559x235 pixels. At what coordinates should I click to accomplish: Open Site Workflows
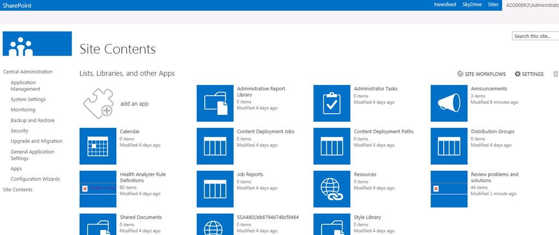click(481, 74)
